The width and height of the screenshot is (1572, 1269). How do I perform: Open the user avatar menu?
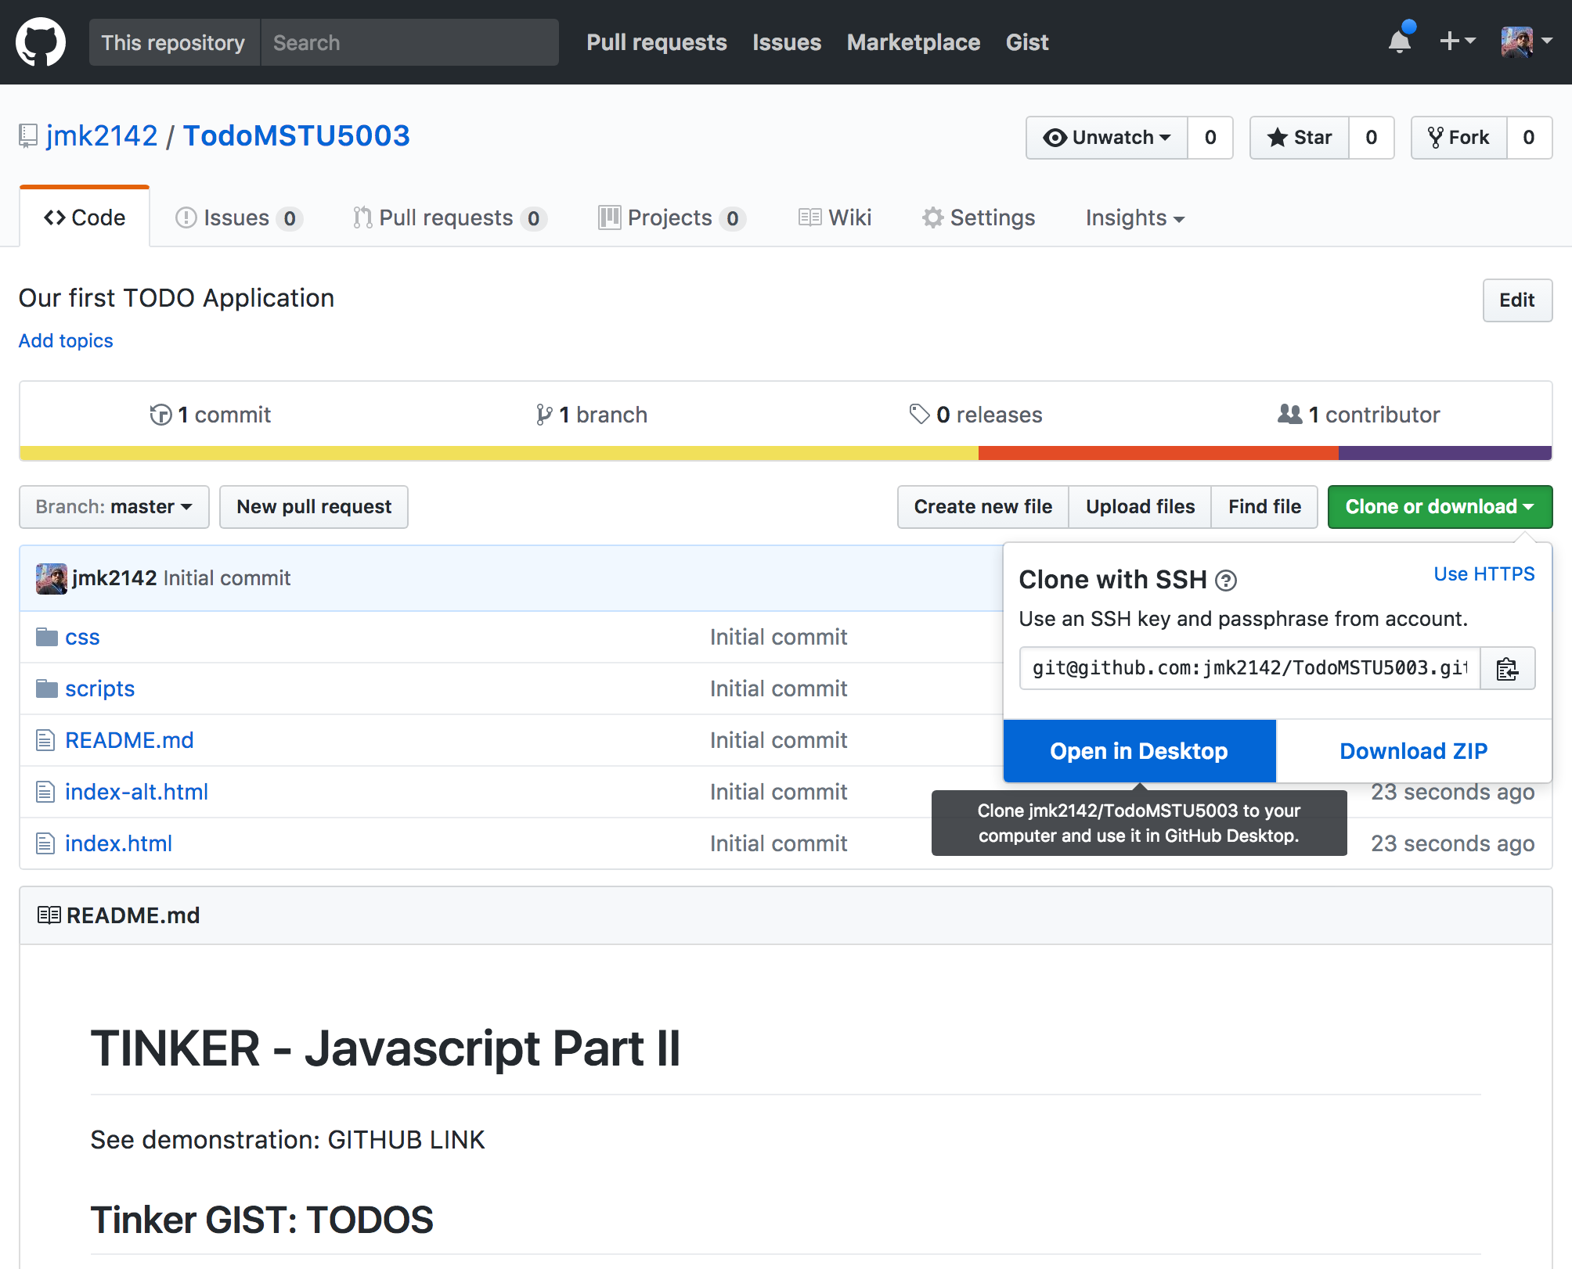click(x=1526, y=41)
